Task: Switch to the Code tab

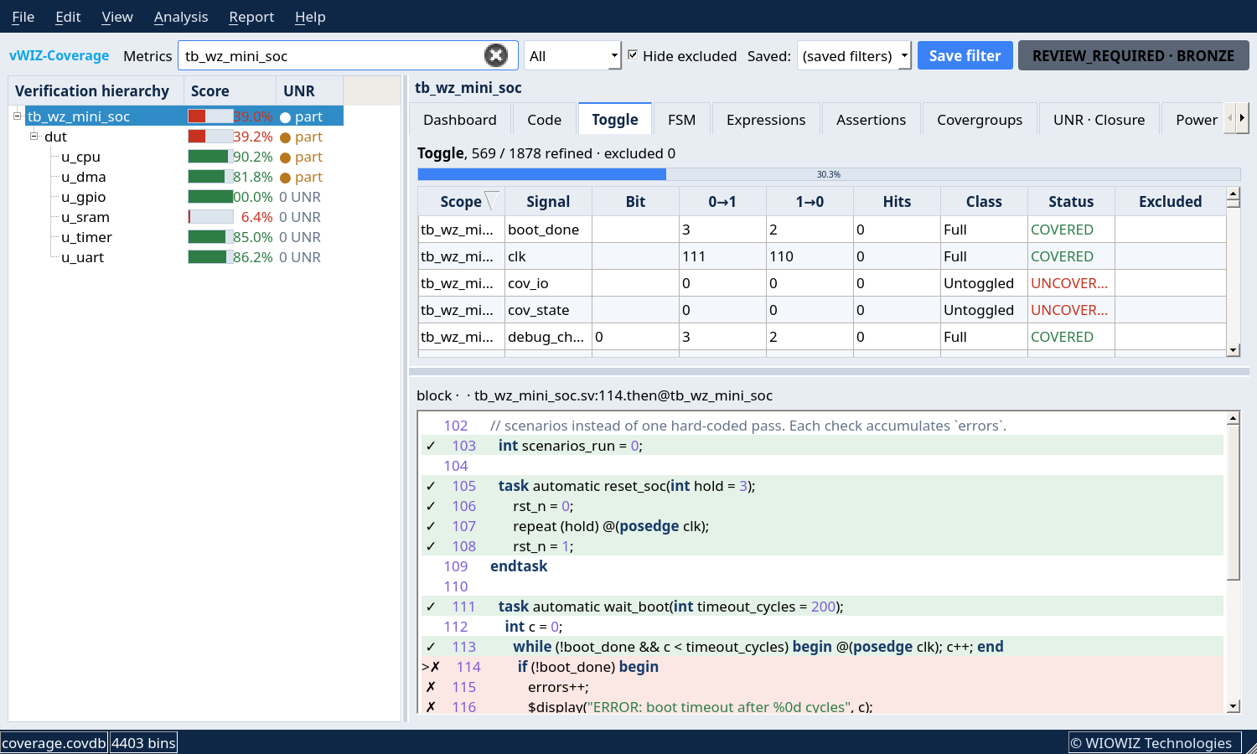Action: point(545,119)
